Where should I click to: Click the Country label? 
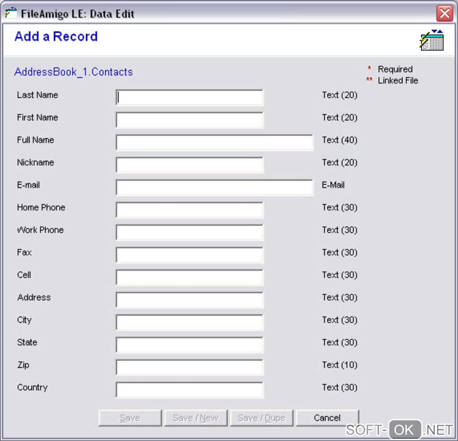pos(32,388)
